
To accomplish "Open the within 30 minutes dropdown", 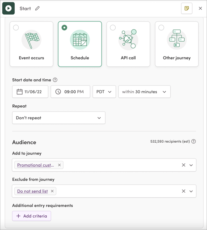I will tap(144, 92).
